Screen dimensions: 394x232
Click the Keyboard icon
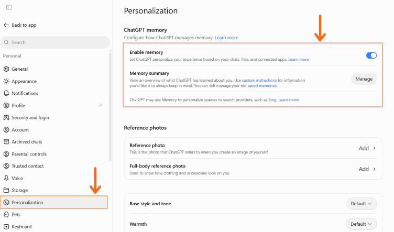click(x=6, y=226)
